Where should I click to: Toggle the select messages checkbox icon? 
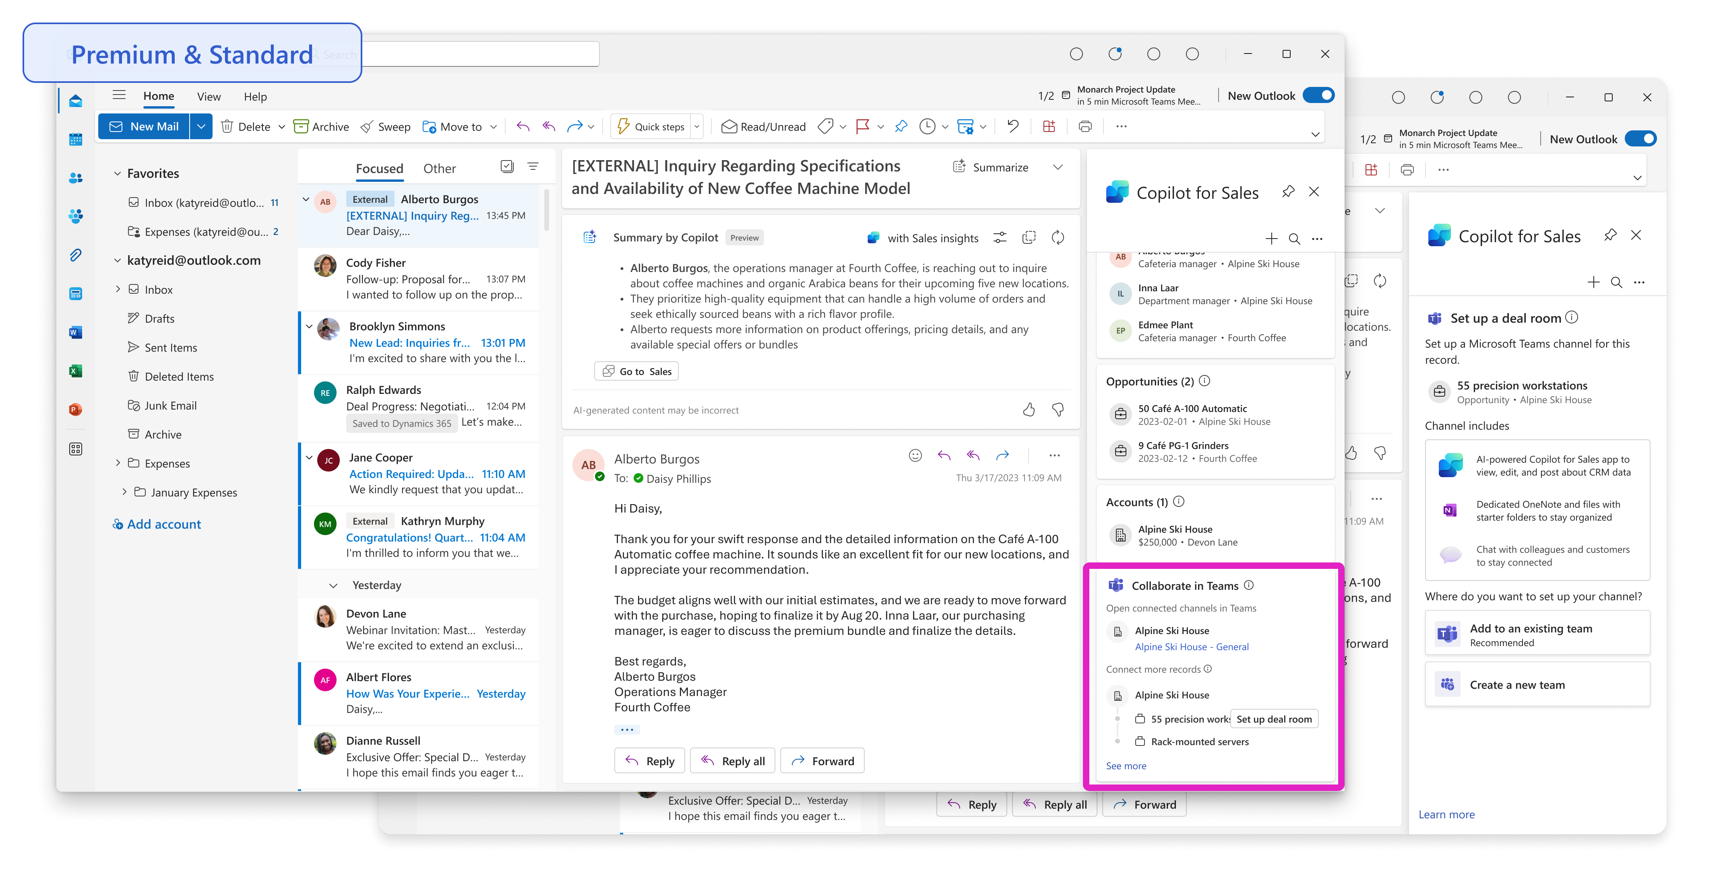pos(507,167)
